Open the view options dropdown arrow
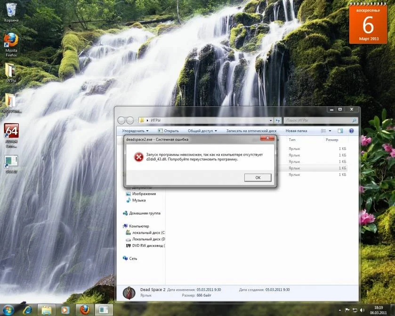The image size is (395, 316). coord(330,131)
